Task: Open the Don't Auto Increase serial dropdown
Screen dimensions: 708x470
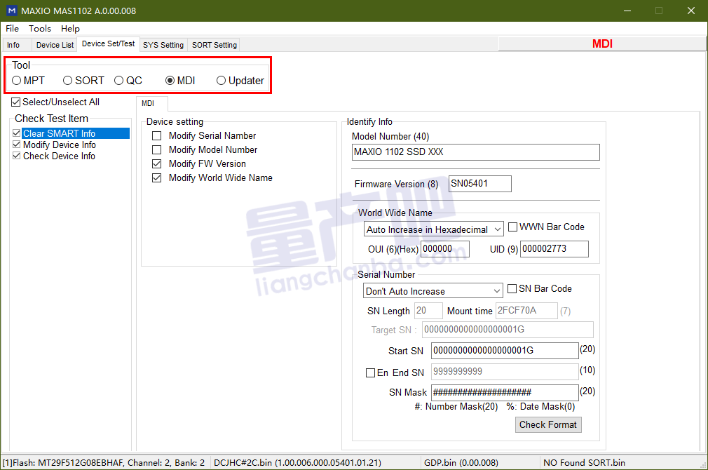Action: 433,291
